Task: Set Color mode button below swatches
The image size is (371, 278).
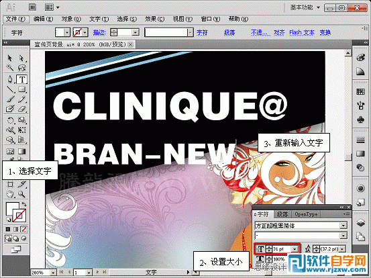Action: [x=8, y=229]
